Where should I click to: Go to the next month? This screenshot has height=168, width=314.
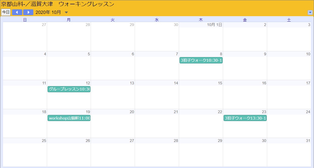(28, 12)
